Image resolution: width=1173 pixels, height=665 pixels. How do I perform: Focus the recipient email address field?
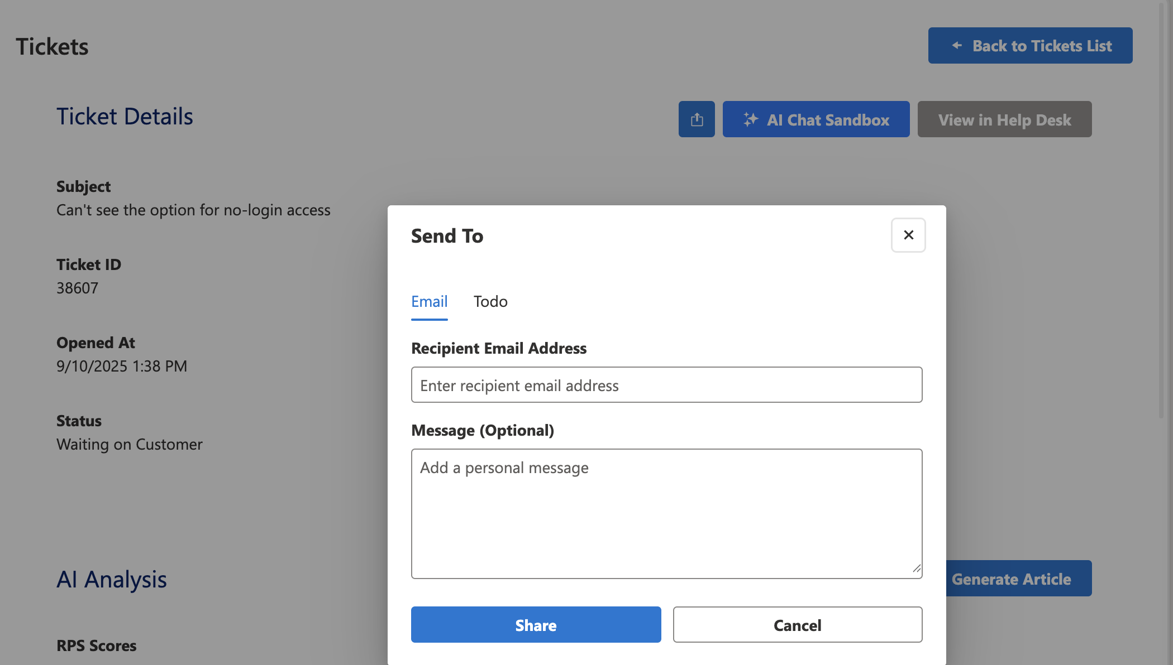tap(666, 384)
